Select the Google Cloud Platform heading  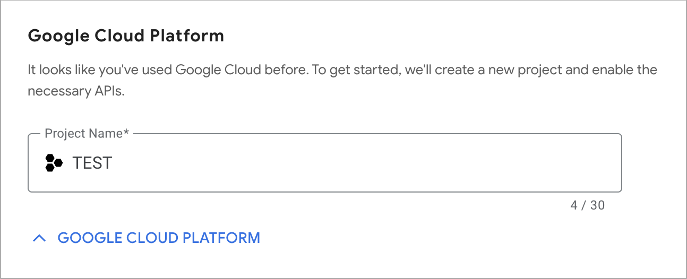(x=126, y=36)
